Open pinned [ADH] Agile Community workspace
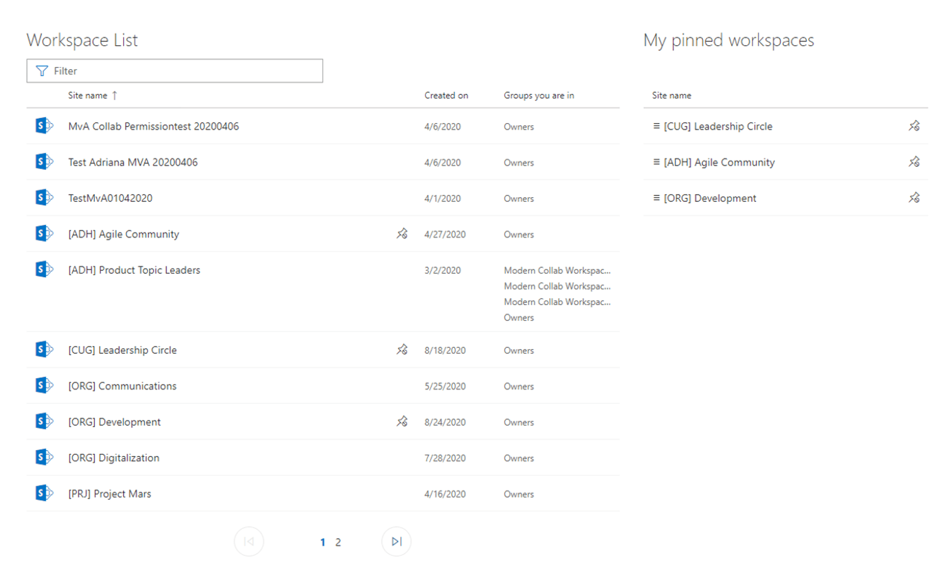This screenshot has height=575, width=952. (719, 163)
